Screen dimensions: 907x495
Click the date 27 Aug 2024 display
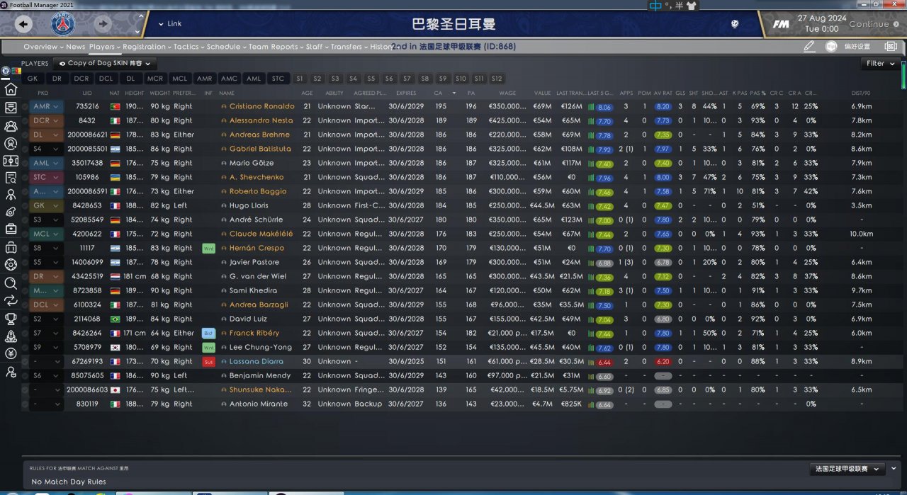coord(821,18)
